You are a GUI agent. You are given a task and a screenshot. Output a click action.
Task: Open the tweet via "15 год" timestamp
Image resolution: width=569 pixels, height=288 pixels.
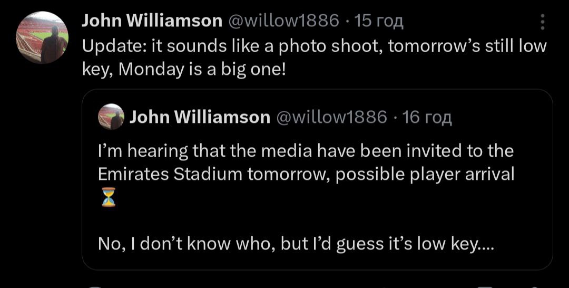point(379,21)
